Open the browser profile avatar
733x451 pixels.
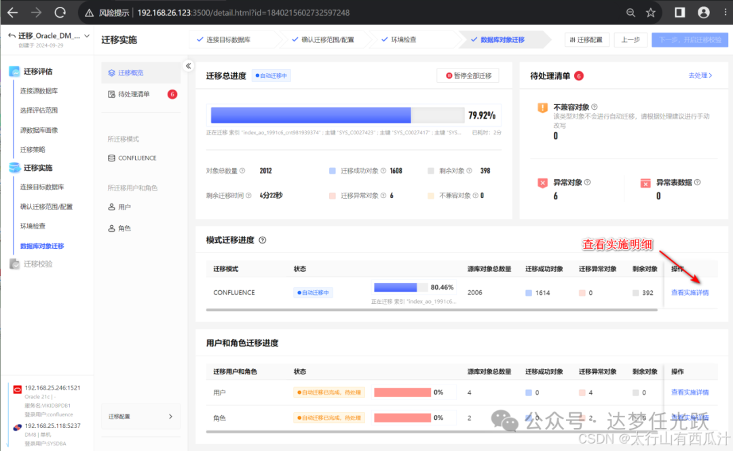click(x=704, y=13)
